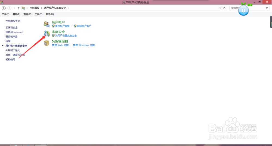Screen dimensions: 272x146
Task: Restore down the control panel window
Action: (259, 2)
